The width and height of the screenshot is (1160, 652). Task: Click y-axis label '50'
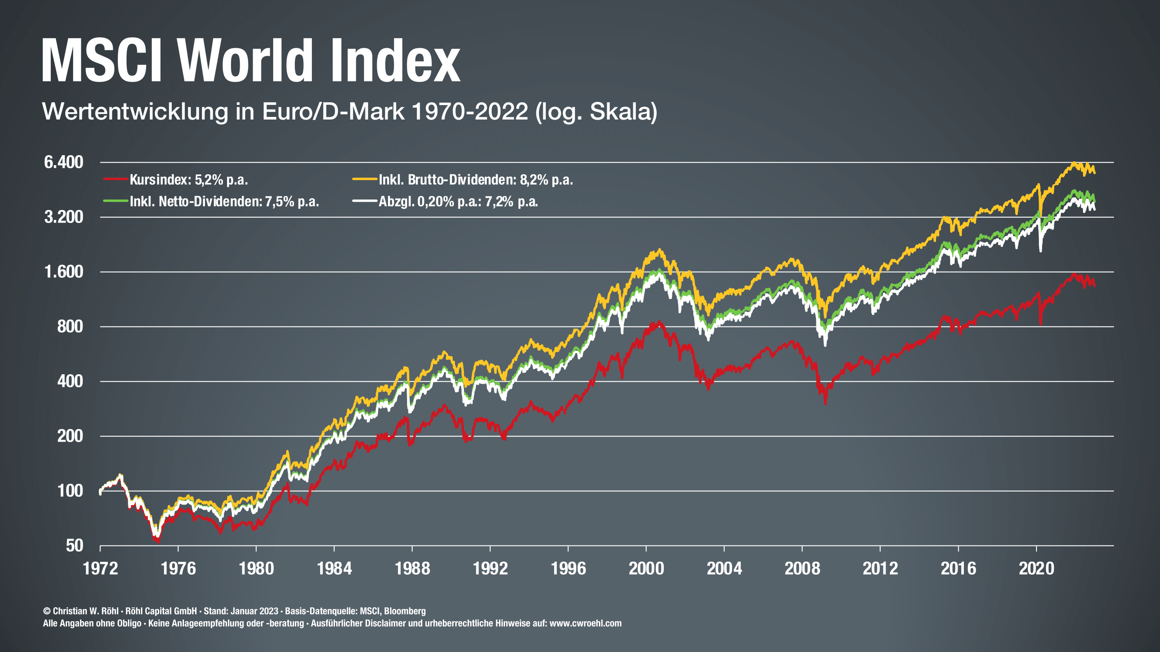tap(74, 546)
